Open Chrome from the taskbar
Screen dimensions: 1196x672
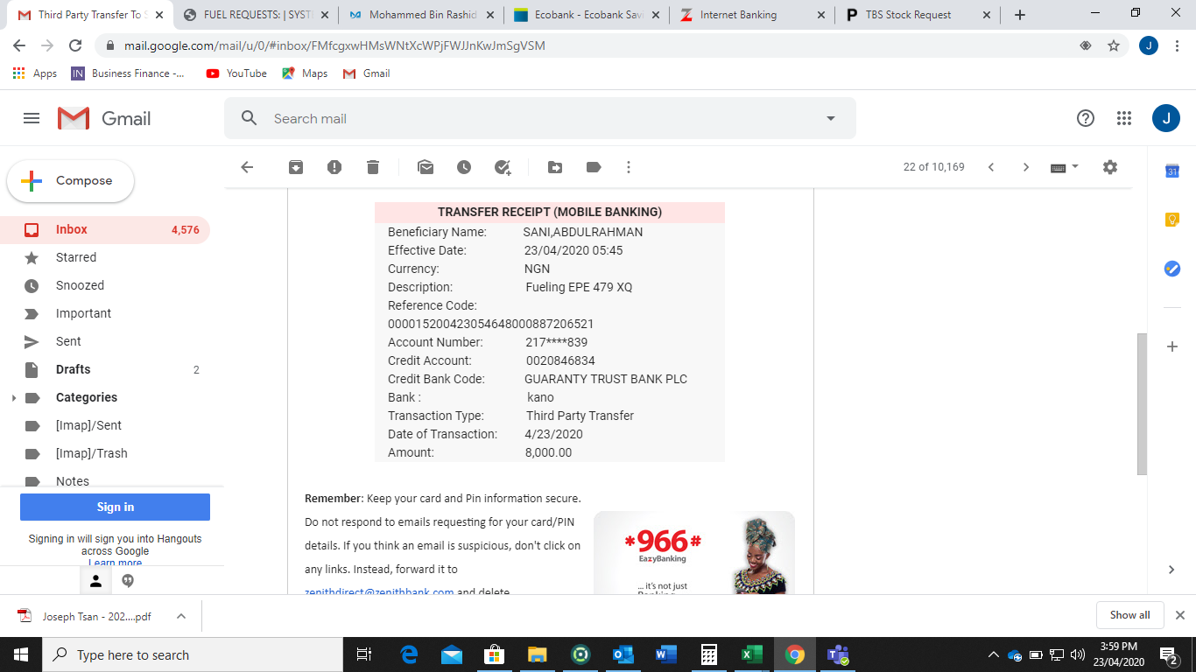click(x=795, y=654)
